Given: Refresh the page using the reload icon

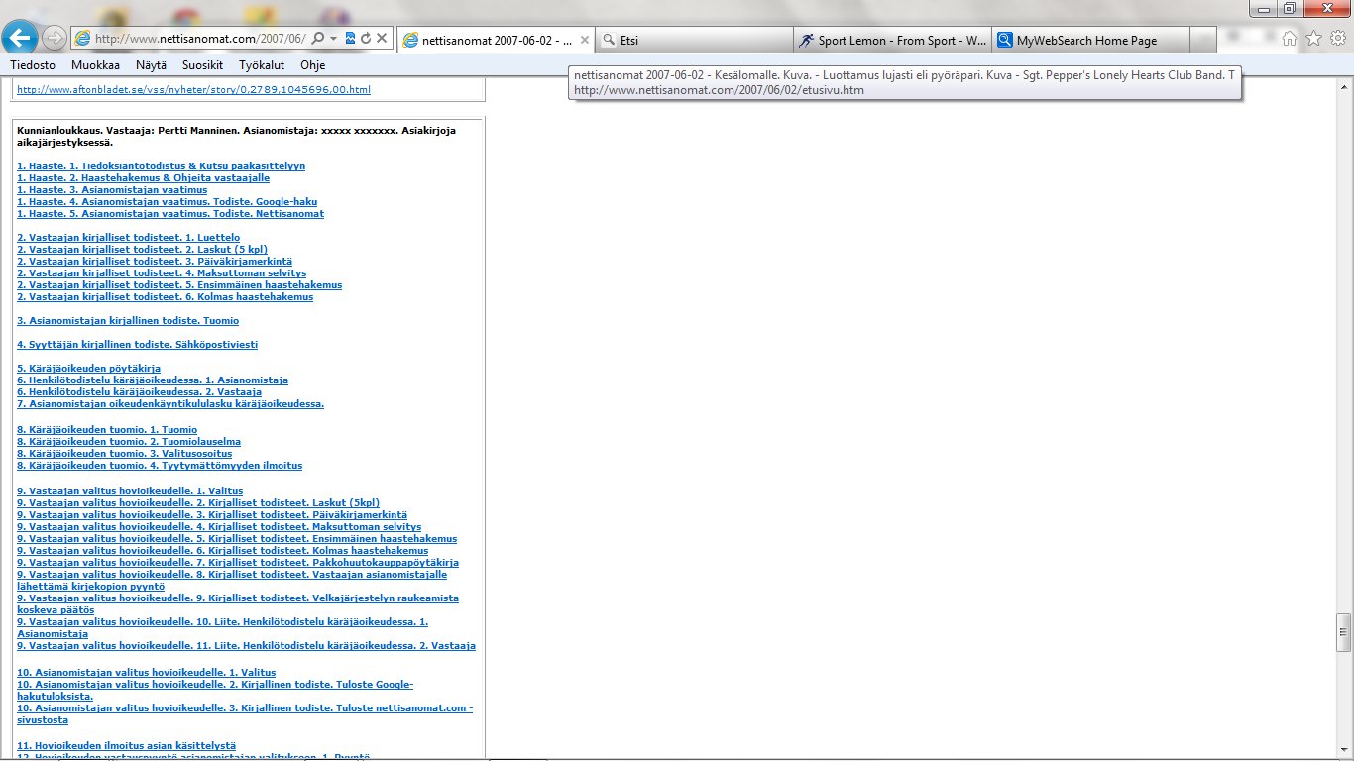Looking at the screenshot, I should pos(366,38).
